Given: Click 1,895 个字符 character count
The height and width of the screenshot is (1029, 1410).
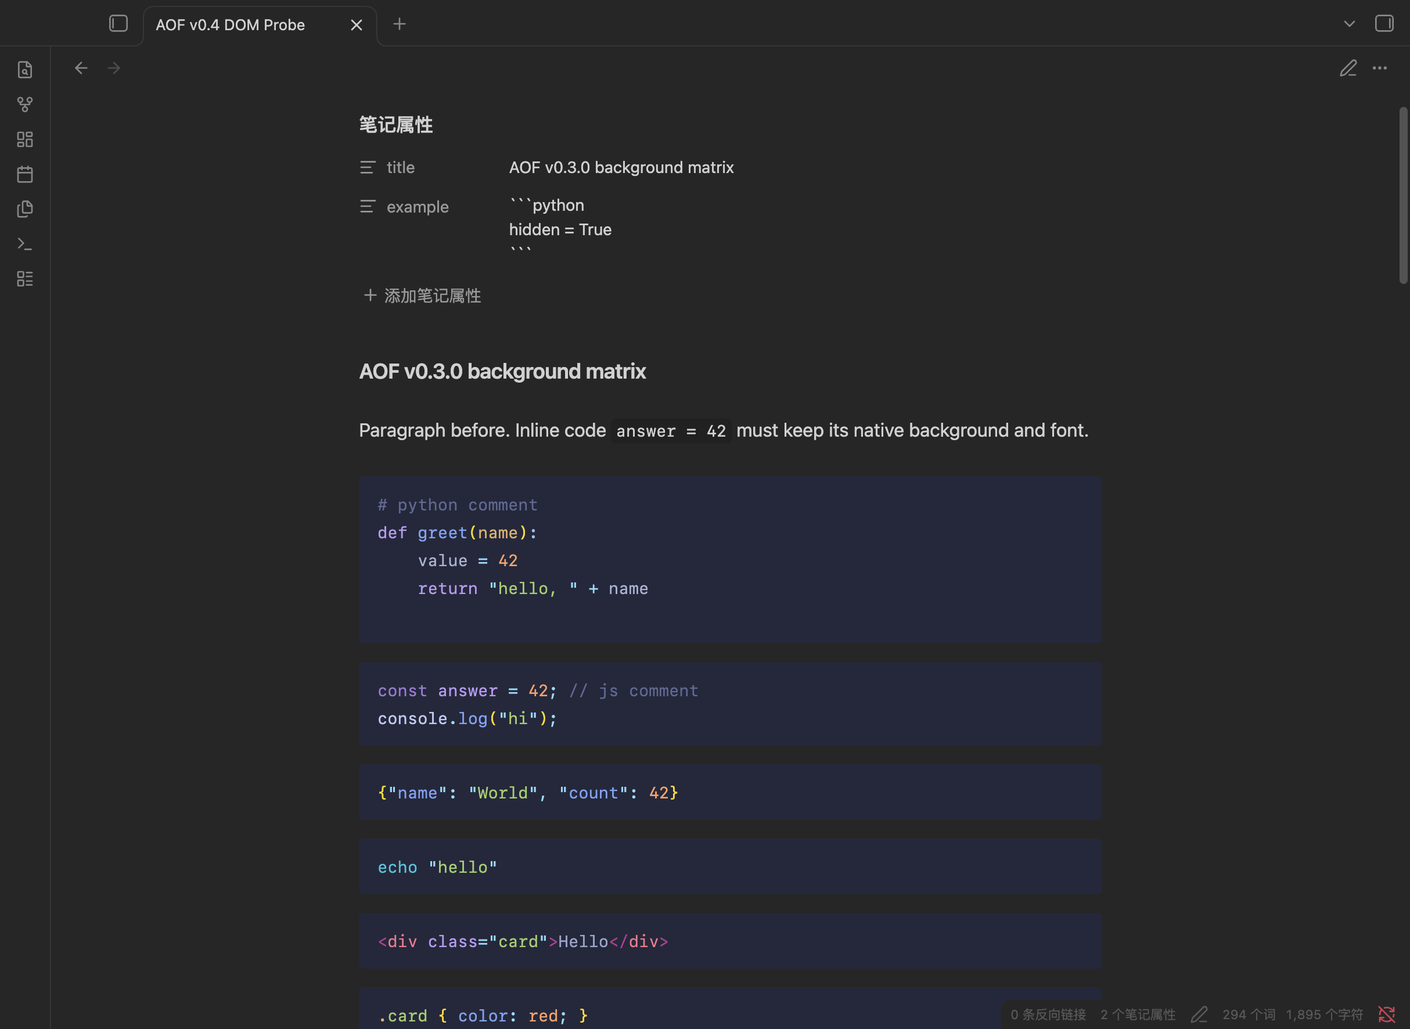Looking at the screenshot, I should pyautogui.click(x=1324, y=1014).
